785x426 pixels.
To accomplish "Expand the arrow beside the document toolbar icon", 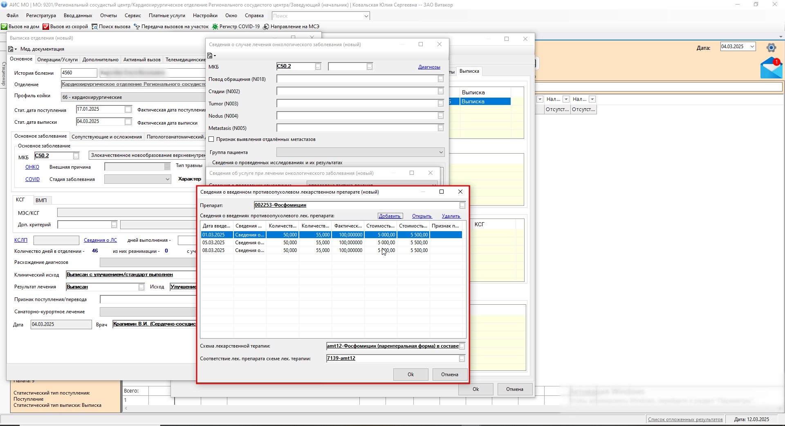I will 16,49.
